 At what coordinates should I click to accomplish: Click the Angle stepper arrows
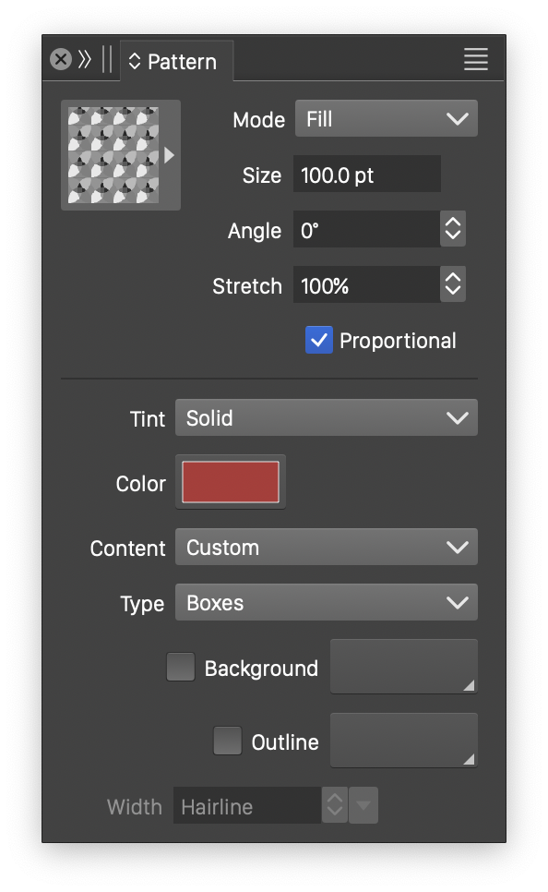pos(452,229)
